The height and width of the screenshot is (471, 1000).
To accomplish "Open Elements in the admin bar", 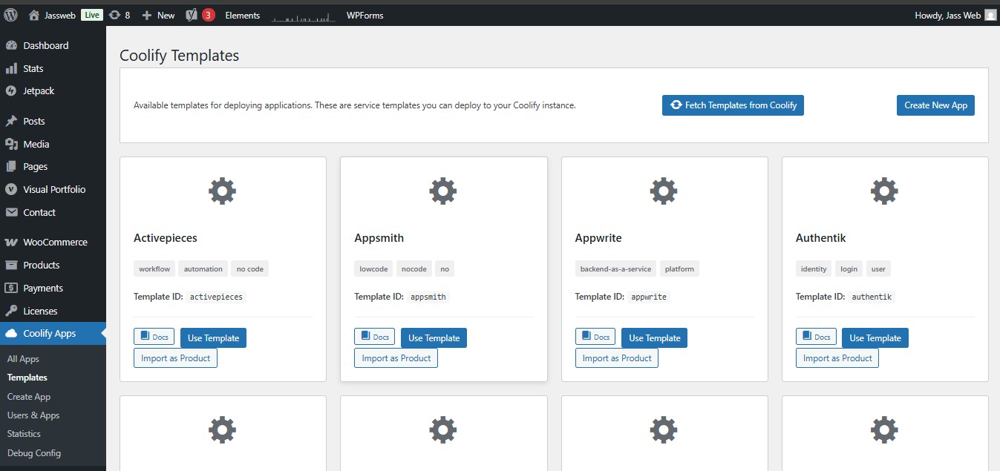I will click(243, 15).
